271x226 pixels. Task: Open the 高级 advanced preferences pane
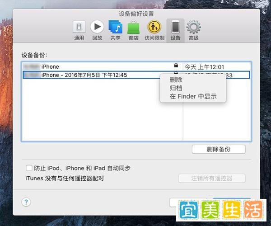pos(194,31)
